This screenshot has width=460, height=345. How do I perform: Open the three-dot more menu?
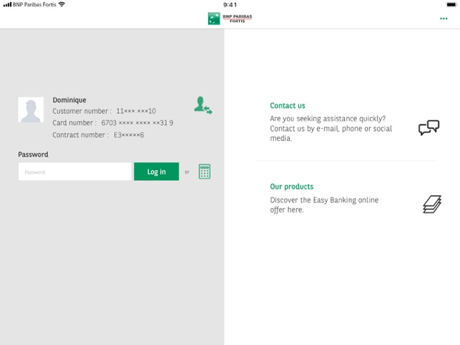(444, 19)
